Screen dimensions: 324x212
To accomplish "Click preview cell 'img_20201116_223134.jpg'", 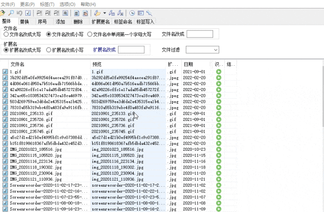I will tap(117, 161).
